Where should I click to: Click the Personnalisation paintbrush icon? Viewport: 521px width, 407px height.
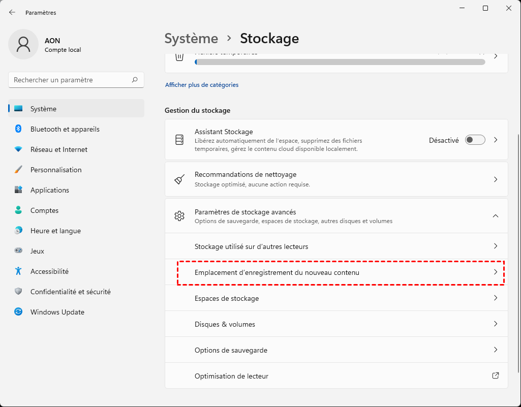click(x=18, y=170)
